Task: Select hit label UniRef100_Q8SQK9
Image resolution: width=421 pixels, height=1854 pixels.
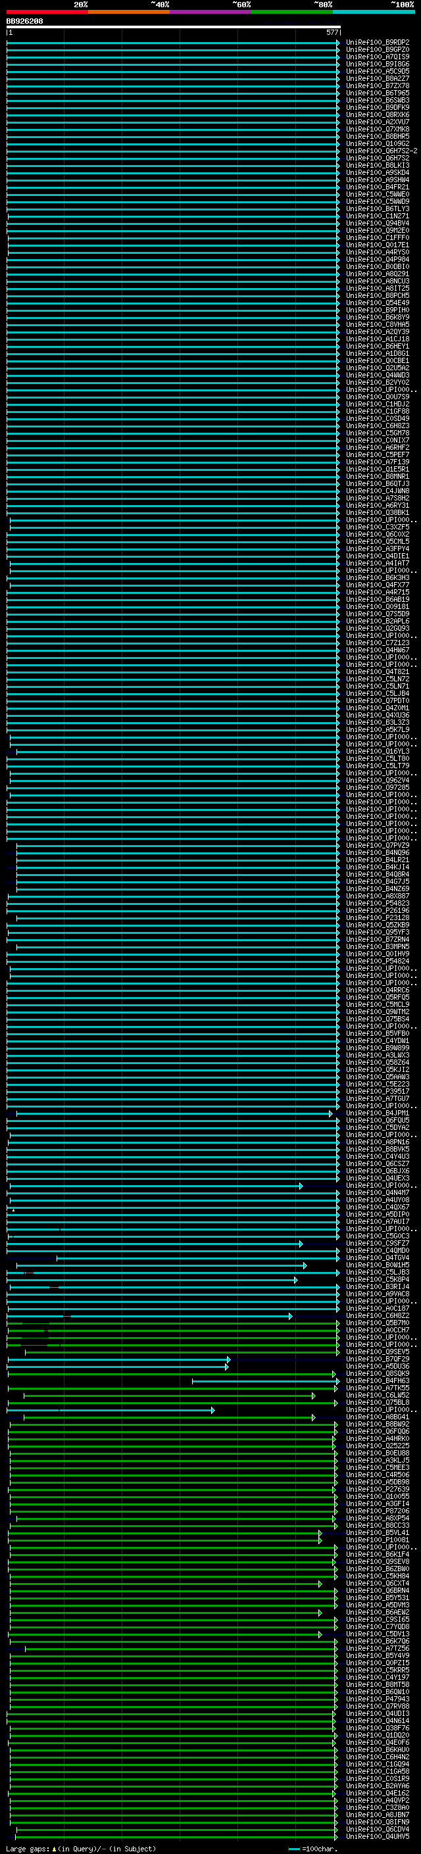Action: pyautogui.click(x=377, y=1373)
